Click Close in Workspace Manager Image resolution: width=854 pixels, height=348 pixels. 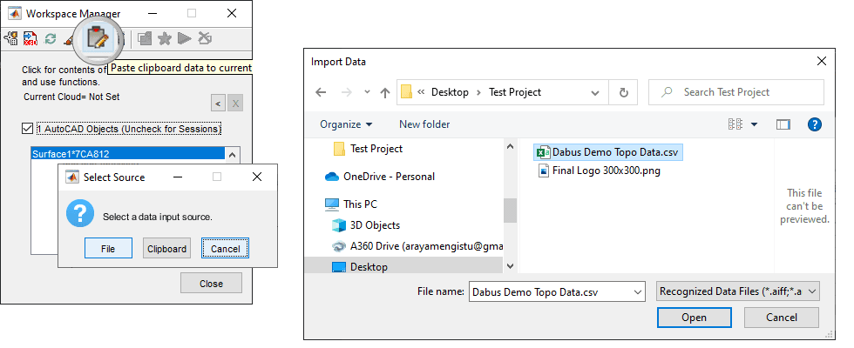[x=211, y=284]
